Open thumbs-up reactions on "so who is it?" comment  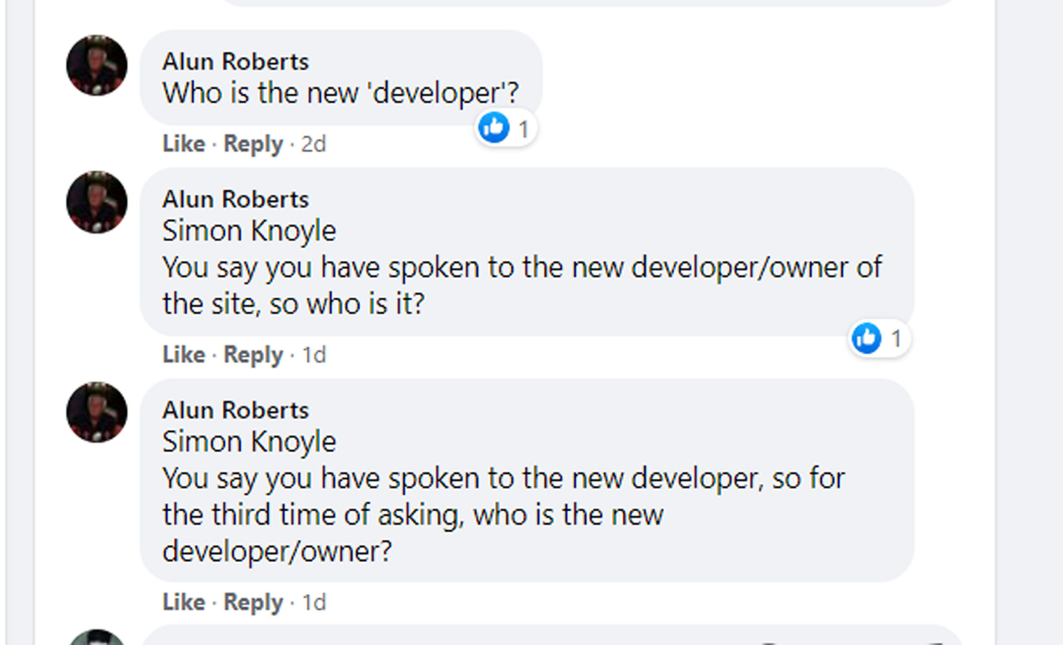[x=879, y=338]
